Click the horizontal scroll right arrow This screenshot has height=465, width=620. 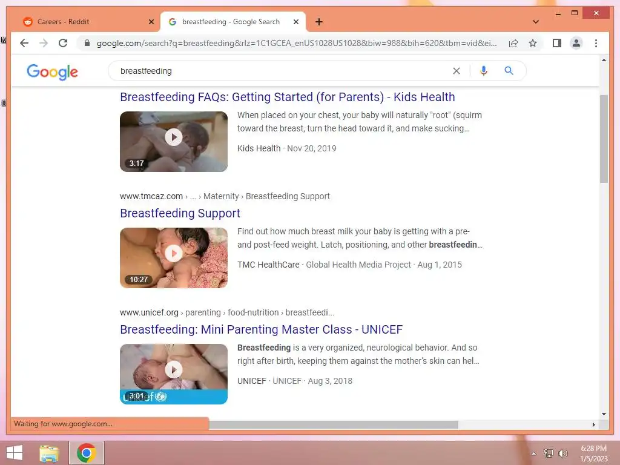tap(593, 424)
